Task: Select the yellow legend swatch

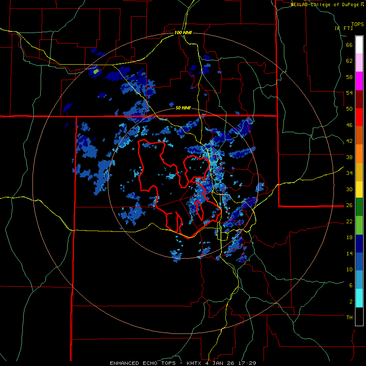Action: point(359,190)
